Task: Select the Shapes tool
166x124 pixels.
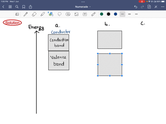Action: pos(51,14)
